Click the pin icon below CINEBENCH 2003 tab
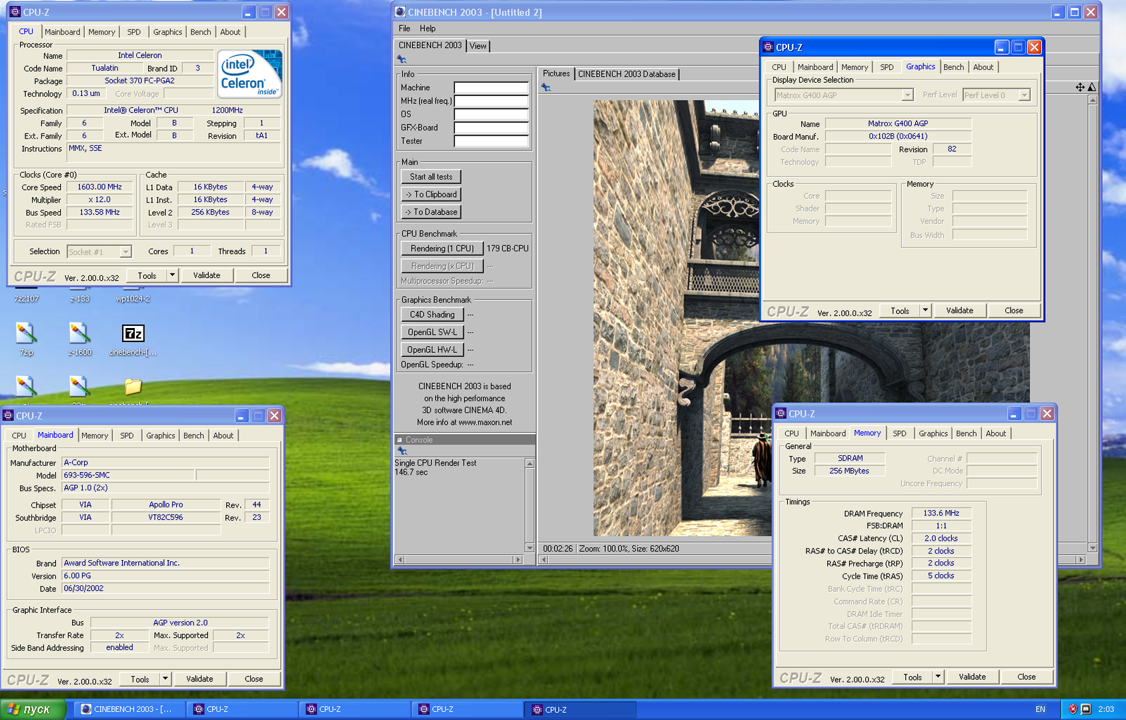Screen dimensions: 1126x720 (402, 59)
